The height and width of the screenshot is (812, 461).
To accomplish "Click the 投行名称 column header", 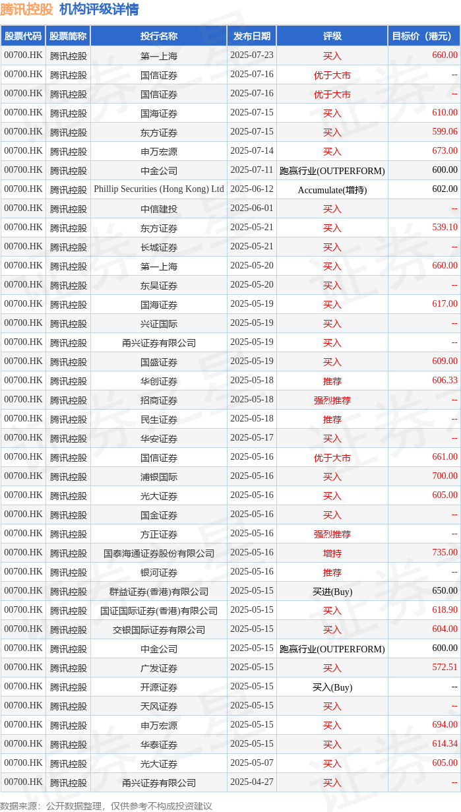I will click(159, 36).
